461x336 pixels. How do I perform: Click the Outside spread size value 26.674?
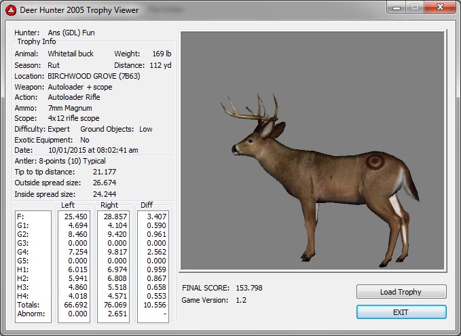(x=104, y=183)
